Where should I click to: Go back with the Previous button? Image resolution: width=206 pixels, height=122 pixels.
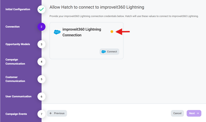pos(57,113)
